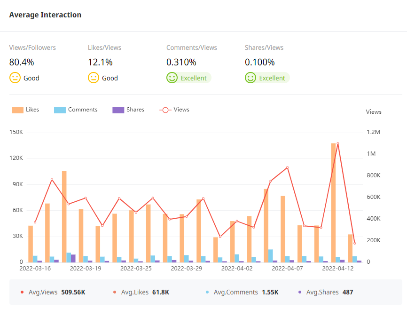Click the Average Interaction heading
Viewport: 407px width, 309px height.
click(45, 15)
